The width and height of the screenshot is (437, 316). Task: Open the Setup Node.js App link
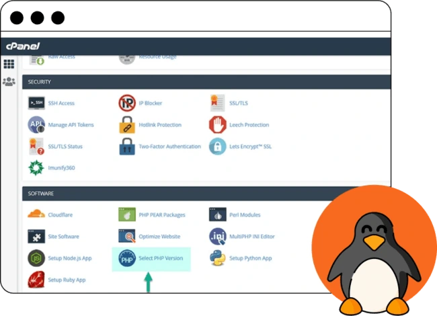point(70,258)
